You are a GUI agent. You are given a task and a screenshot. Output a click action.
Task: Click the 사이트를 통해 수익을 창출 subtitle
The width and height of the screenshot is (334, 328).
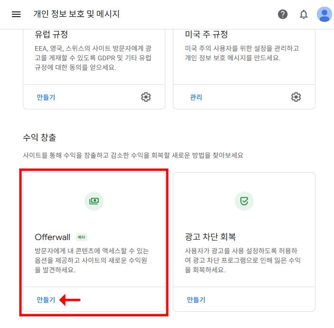[133, 155]
